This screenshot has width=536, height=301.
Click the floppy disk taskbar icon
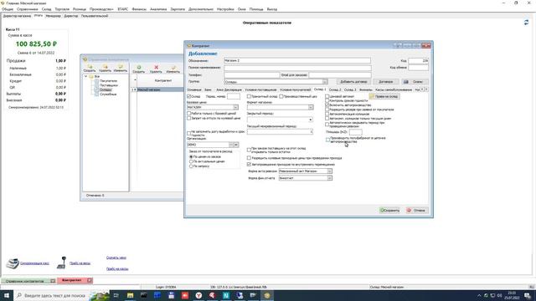point(171,295)
